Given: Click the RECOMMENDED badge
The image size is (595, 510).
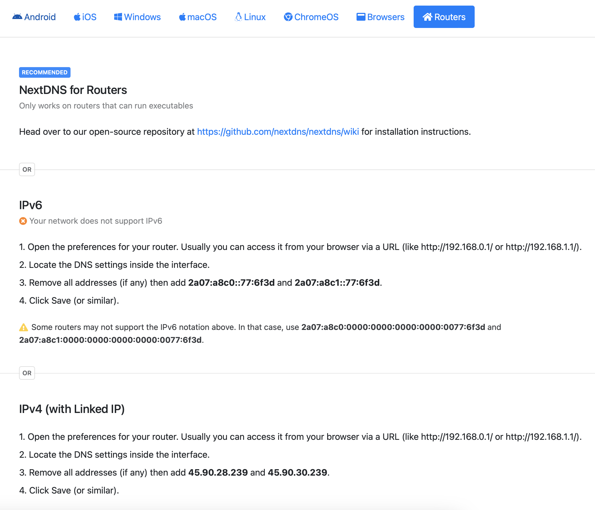Looking at the screenshot, I should pyautogui.click(x=44, y=72).
